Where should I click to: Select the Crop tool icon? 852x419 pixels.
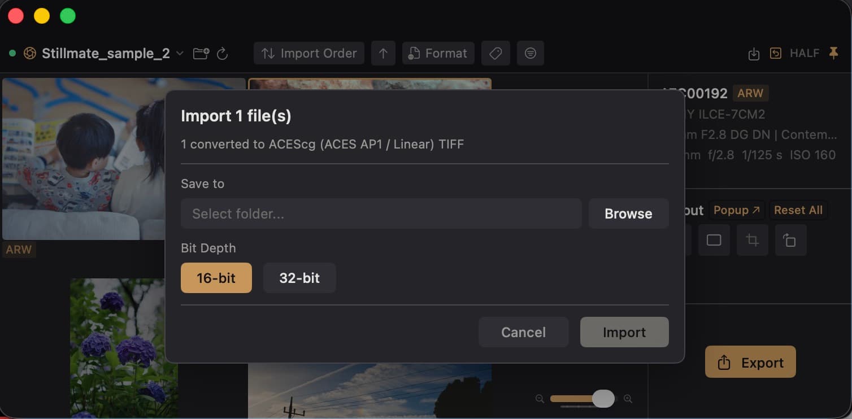[x=752, y=240]
